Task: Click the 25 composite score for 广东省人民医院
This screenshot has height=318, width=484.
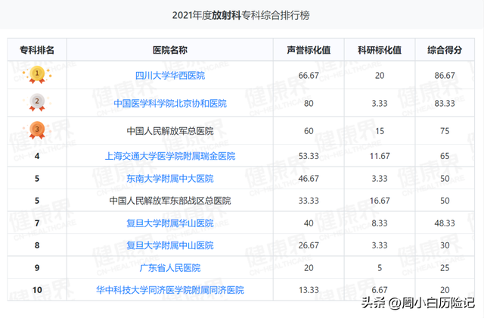Action: click(x=445, y=267)
